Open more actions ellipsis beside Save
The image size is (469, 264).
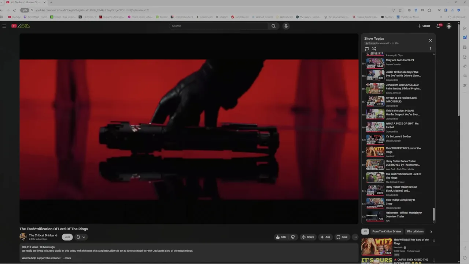pyautogui.click(x=355, y=237)
